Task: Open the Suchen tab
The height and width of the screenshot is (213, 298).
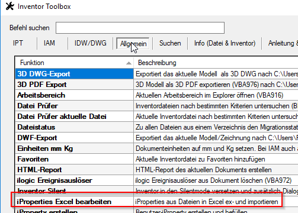Action: pyautogui.click(x=170, y=43)
